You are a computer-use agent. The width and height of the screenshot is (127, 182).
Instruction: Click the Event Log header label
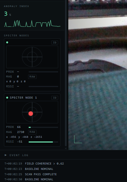[x=19, y=155]
